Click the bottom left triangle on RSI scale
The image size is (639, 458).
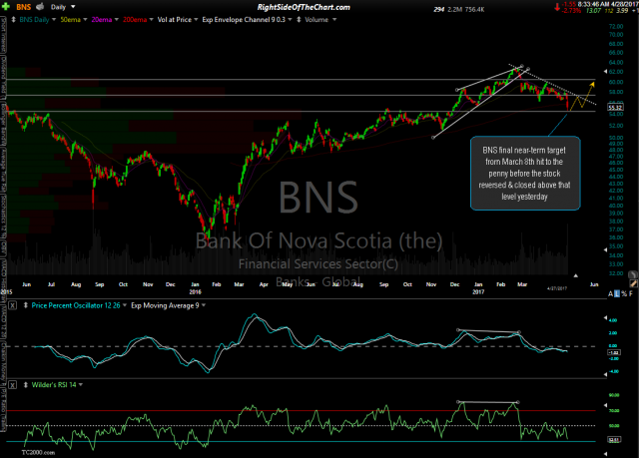point(605,453)
